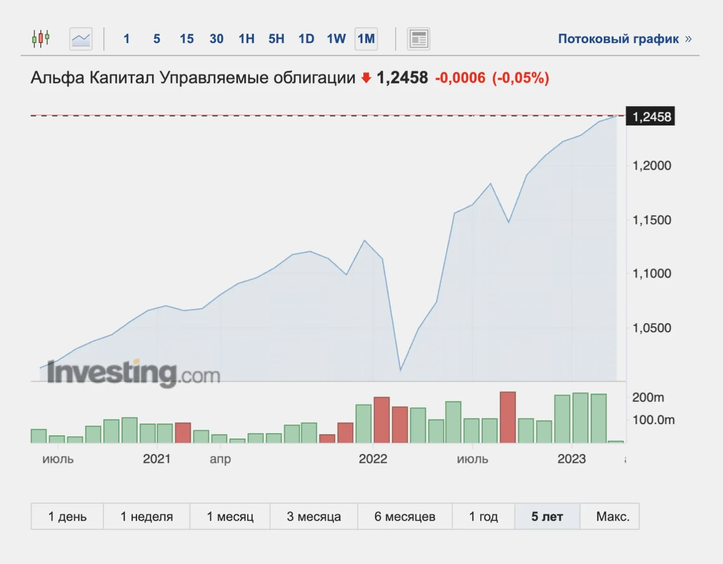This screenshot has height=564, width=723.
Task: Select 15 minute interval
Action: (186, 39)
